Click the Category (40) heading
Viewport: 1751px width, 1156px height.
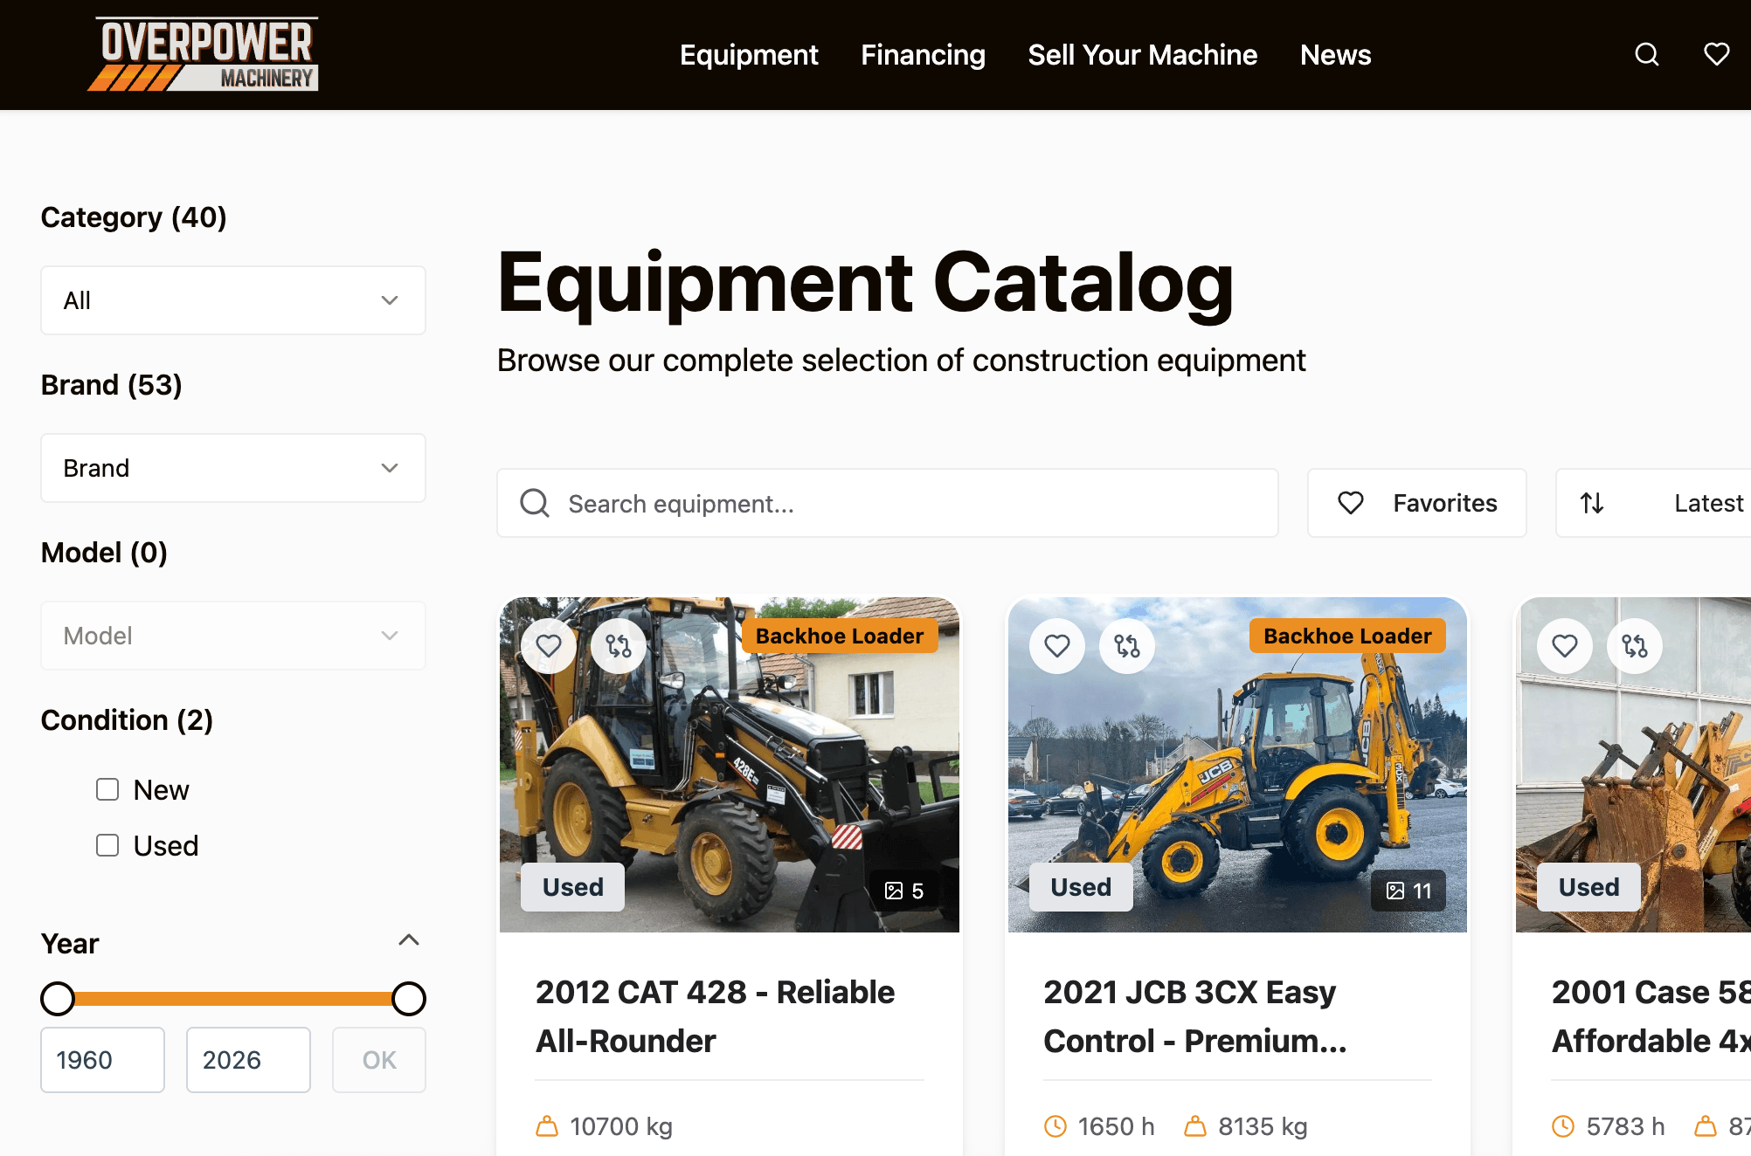tap(134, 217)
